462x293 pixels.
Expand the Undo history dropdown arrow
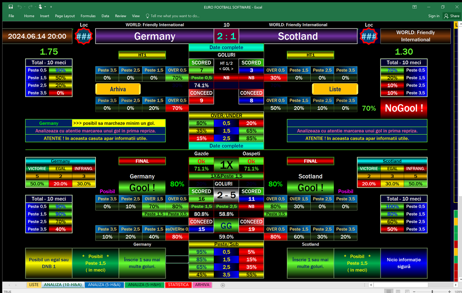(x=25, y=7)
